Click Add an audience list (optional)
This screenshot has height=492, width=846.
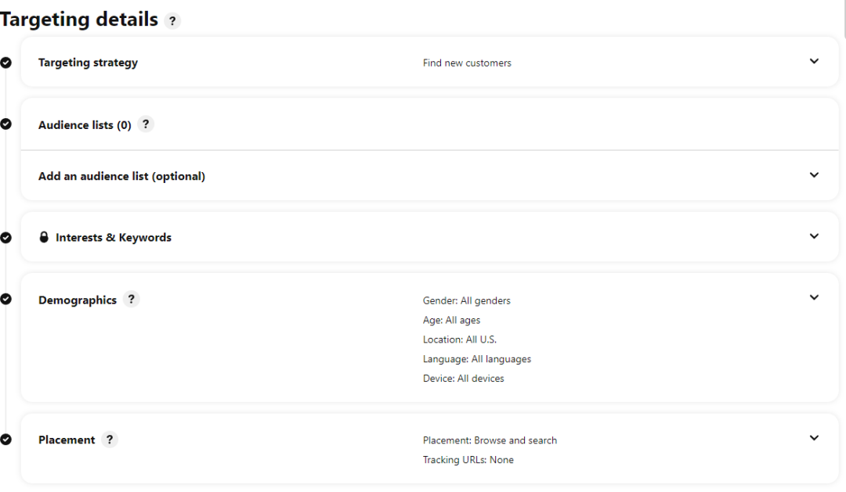pyautogui.click(x=121, y=176)
